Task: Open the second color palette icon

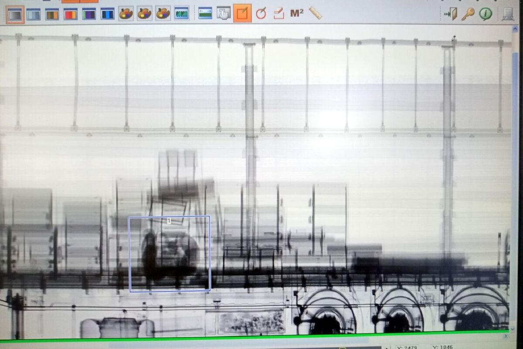Action: pos(144,14)
